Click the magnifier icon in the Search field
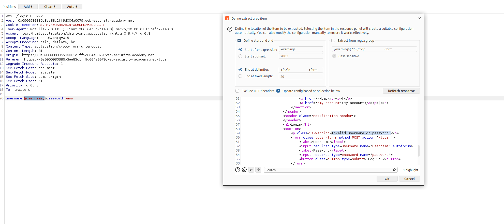The width and height of the screenshot is (504, 224). (394, 170)
